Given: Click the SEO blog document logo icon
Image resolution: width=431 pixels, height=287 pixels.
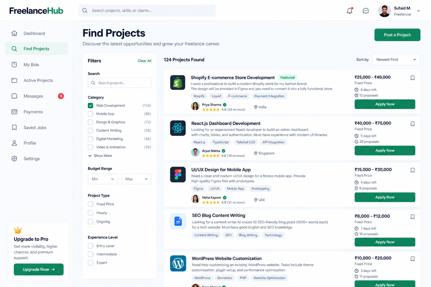Looking at the screenshot, I should 178,221.
